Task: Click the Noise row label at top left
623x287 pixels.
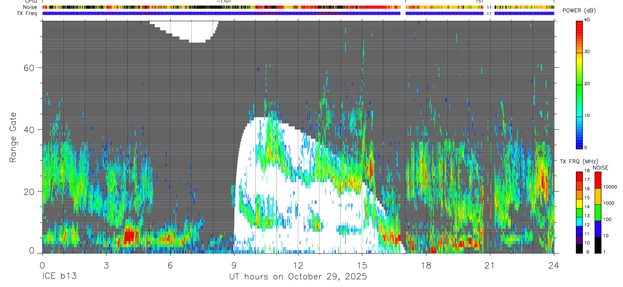Action: [30, 7]
